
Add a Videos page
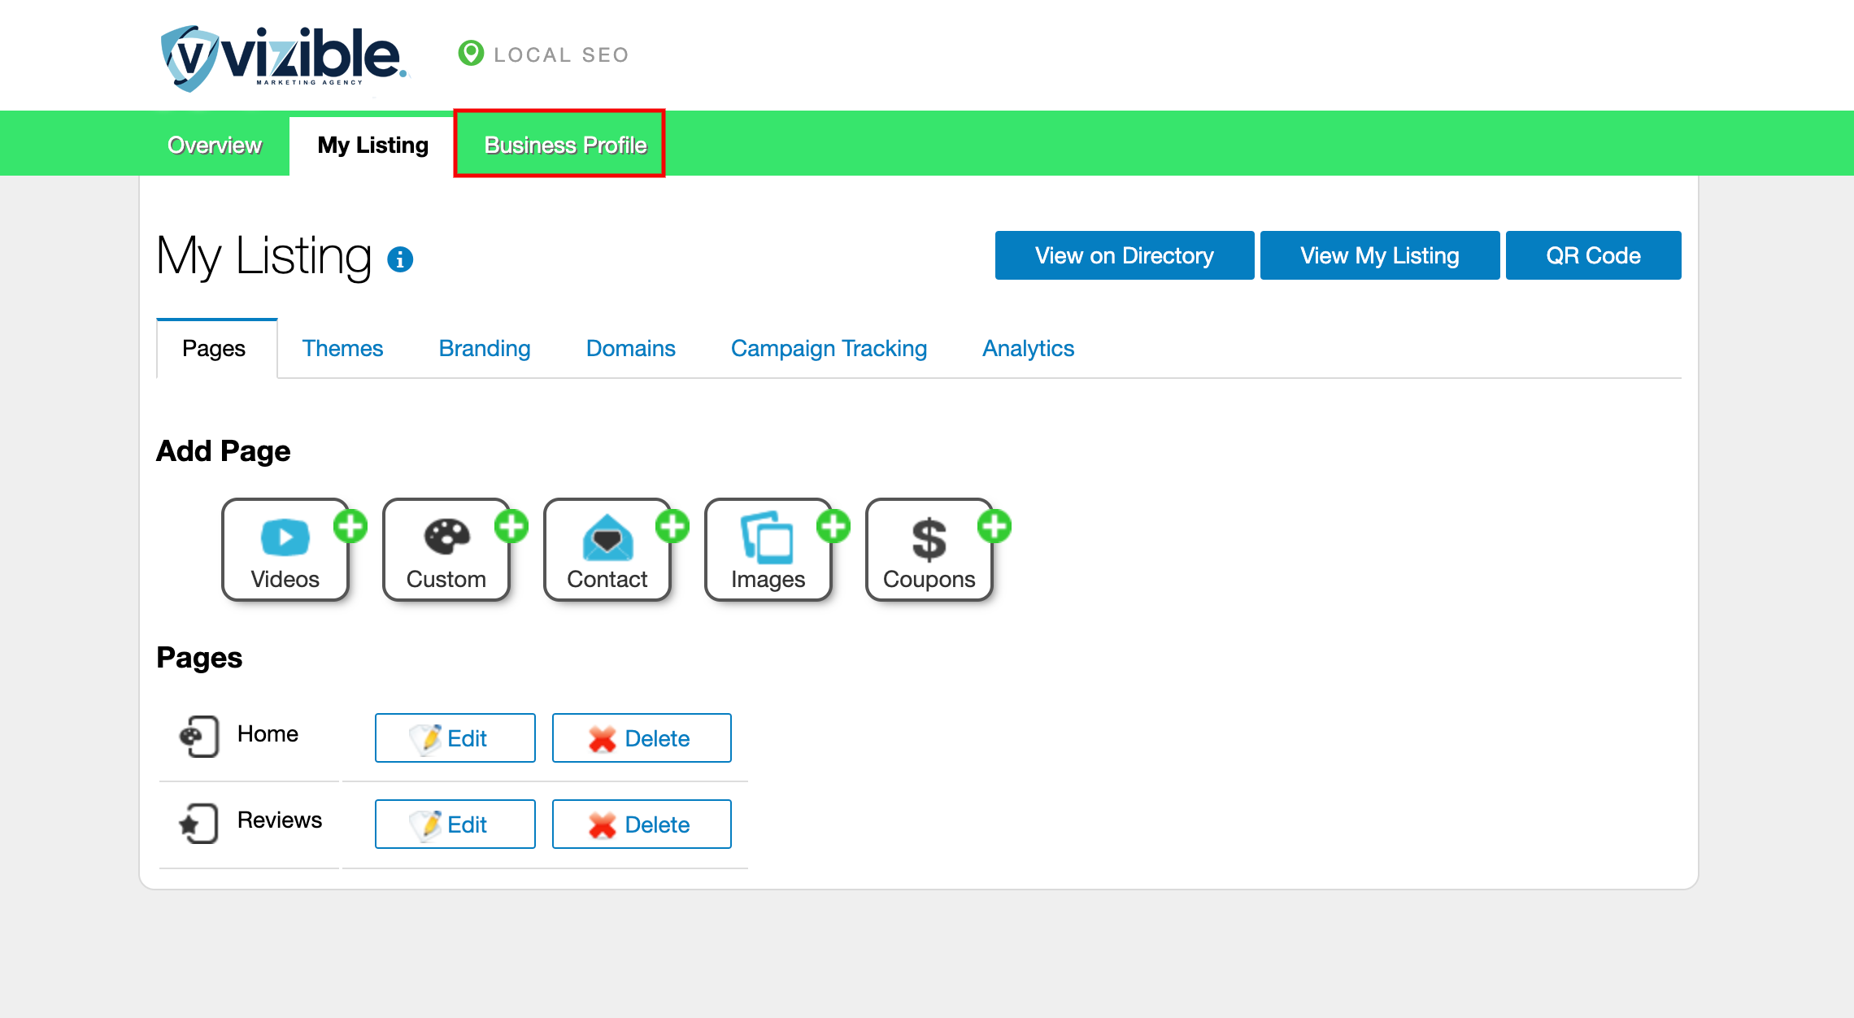point(285,550)
